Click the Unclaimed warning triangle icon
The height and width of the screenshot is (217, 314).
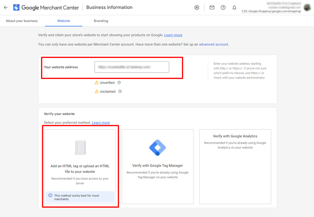click(x=96, y=92)
